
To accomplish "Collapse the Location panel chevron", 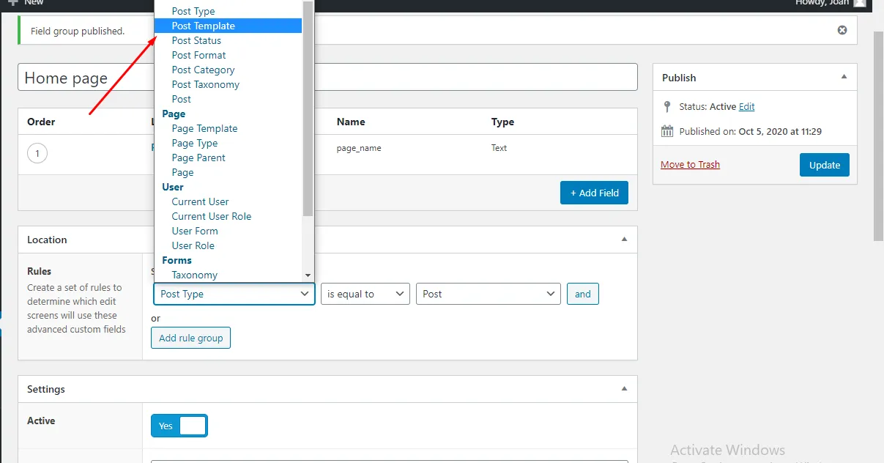I will pos(624,239).
